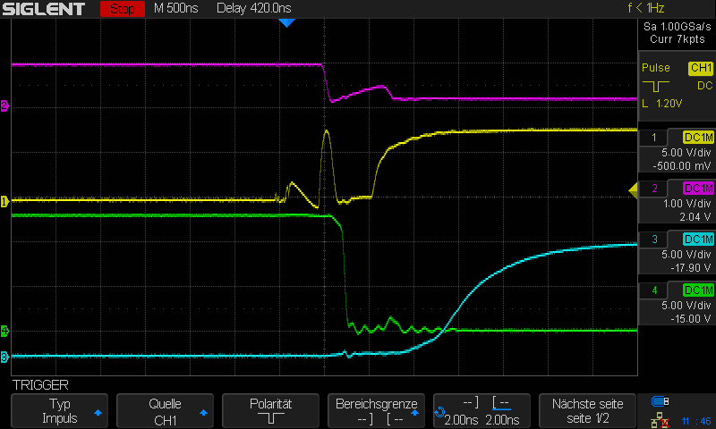Select the Polarität negative pulse softkey
This screenshot has width=716, height=429.
click(x=270, y=411)
